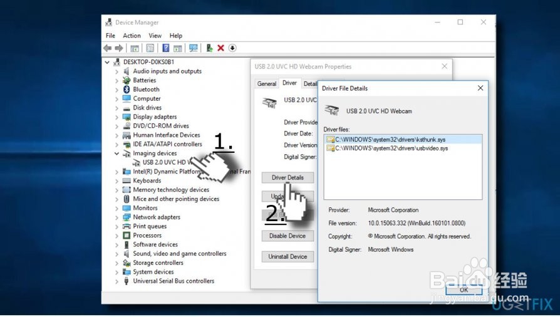
Task: Select the Keyboards tree item
Action: [x=147, y=181]
